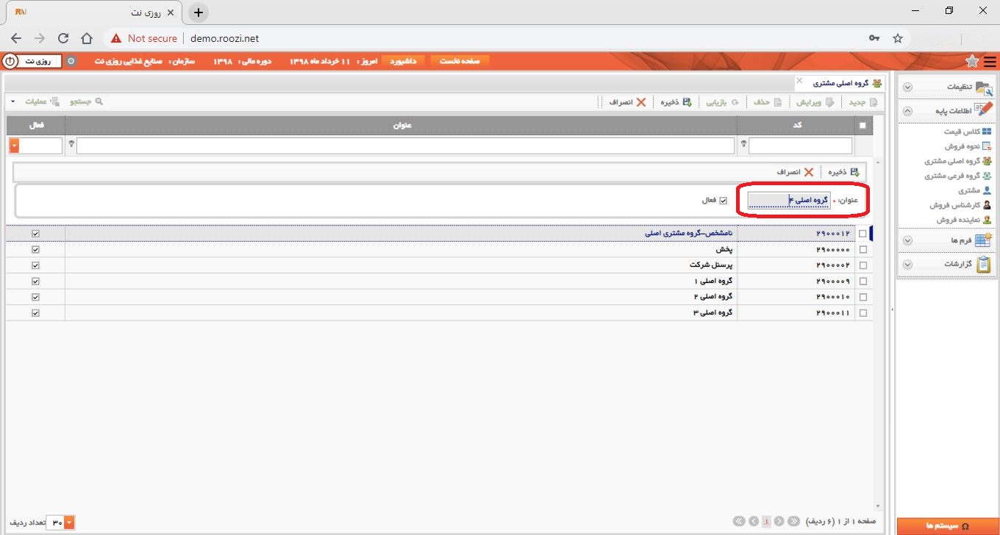
Task: Click the favorites star icon in orange header
Action: (972, 60)
